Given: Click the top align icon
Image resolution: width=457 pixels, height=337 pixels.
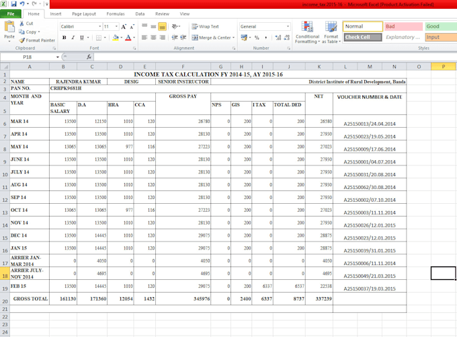Looking at the screenshot, I should tap(144, 26).
